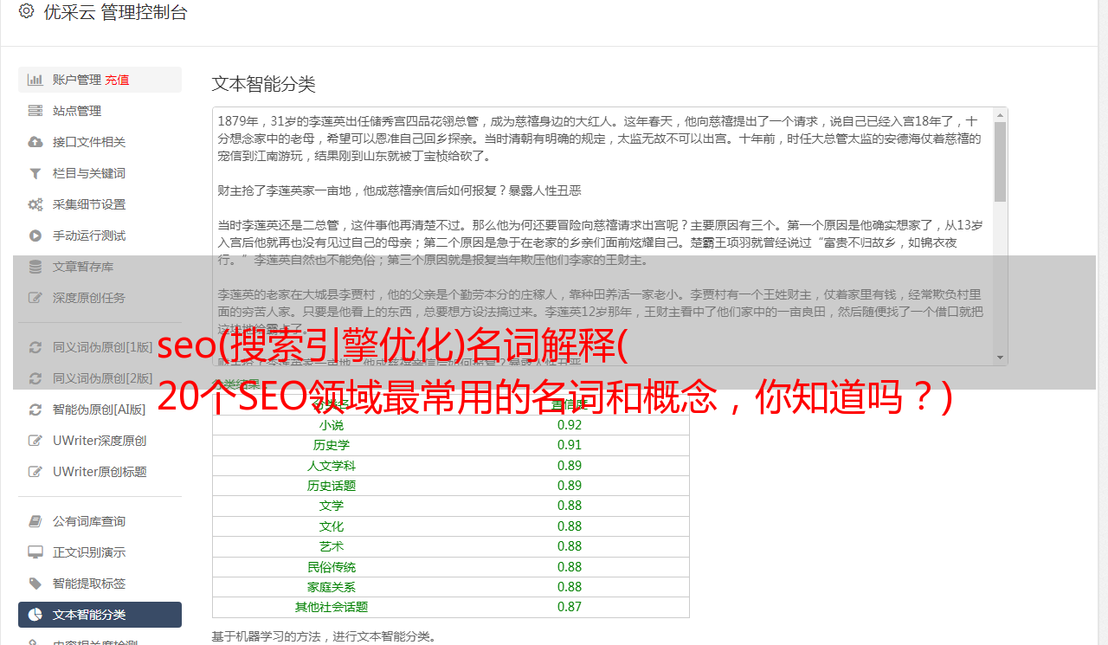Open 智能伪原创[AI版] page

100,410
